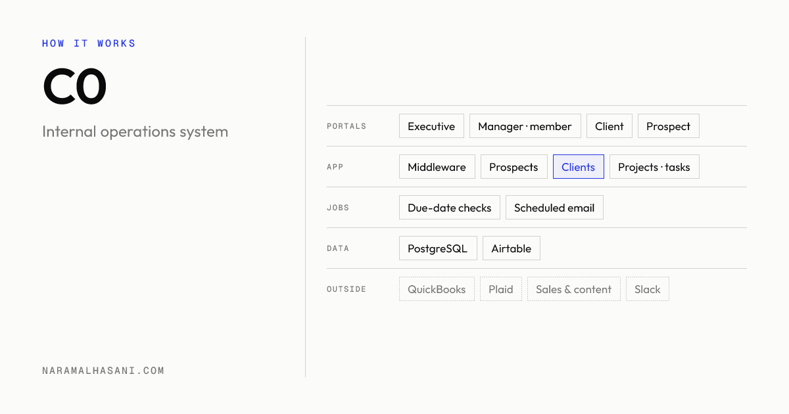Screen dimensions: 789x414
Task: Select the Airtable chip
Action: point(512,248)
